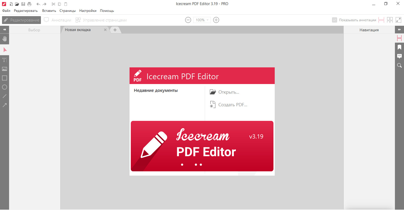This screenshot has width=404, height=217.
Task: Click the v3.19 version label on splash
Action: [256, 137]
